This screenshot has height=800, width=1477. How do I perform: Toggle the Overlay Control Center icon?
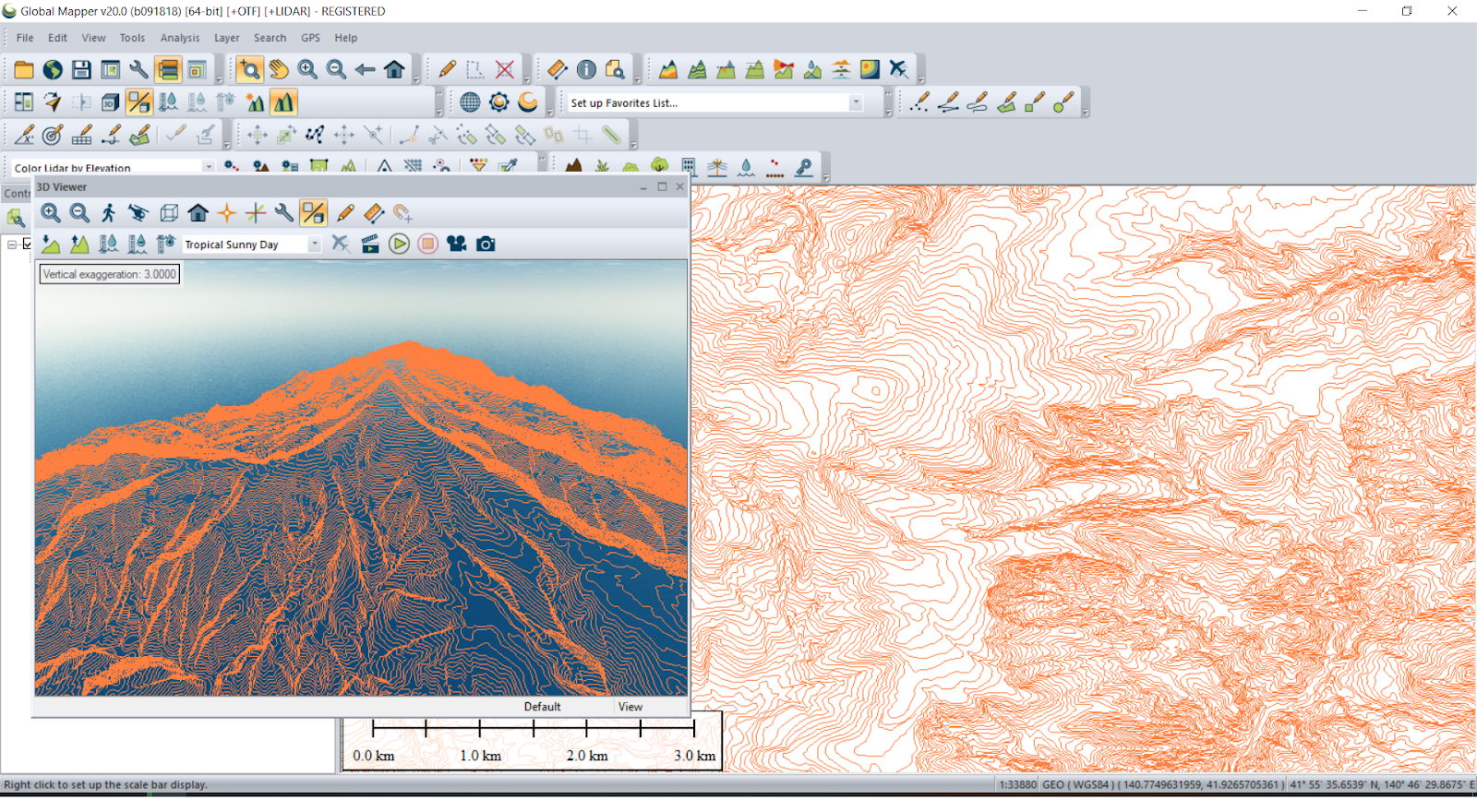pos(167,69)
